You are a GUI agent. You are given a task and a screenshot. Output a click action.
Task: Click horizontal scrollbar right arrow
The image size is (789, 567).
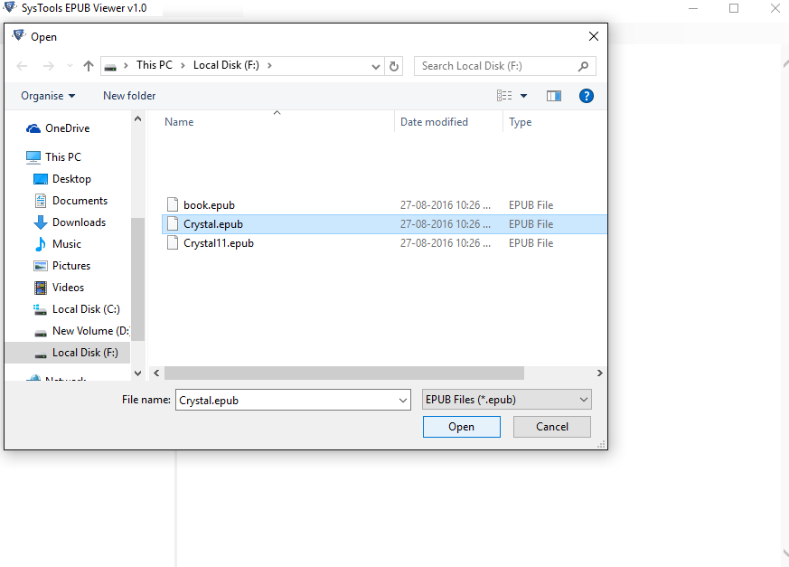(x=599, y=373)
